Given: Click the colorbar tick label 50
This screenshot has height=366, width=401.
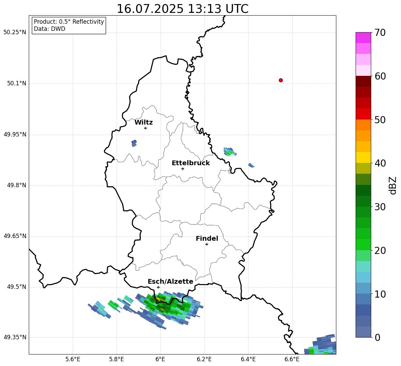Looking at the screenshot, I should point(380,120).
